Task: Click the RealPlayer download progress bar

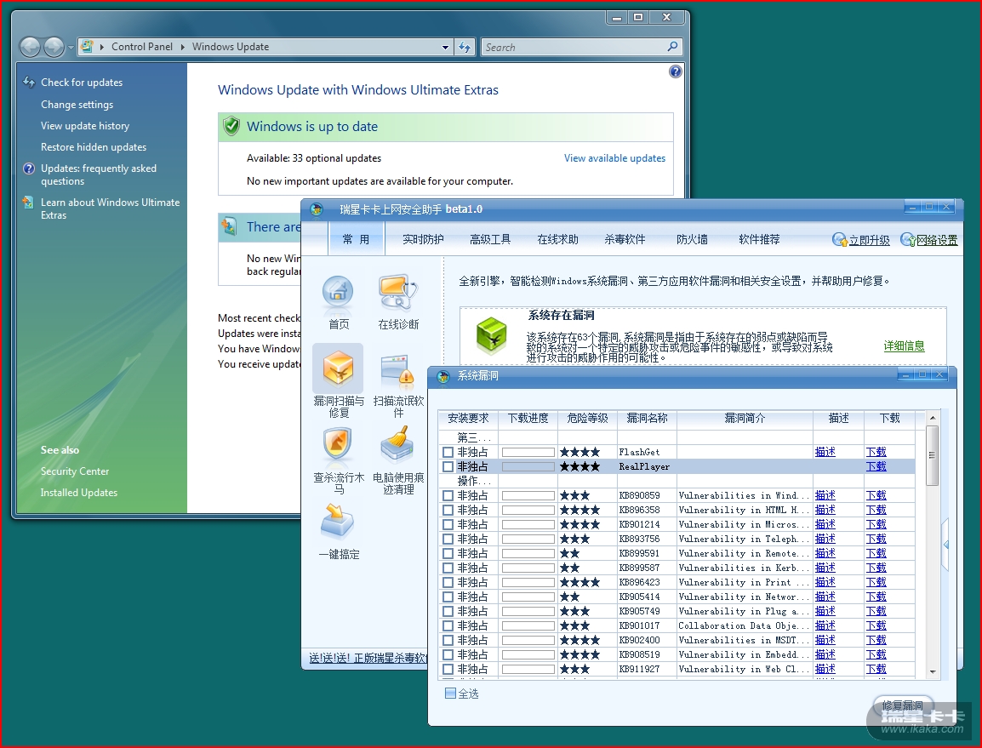Action: pos(528,466)
